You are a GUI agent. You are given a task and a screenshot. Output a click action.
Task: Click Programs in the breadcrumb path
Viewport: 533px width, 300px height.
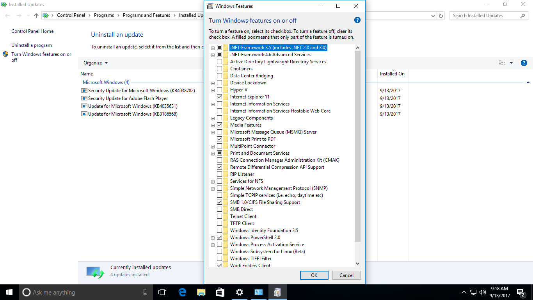coord(104,16)
